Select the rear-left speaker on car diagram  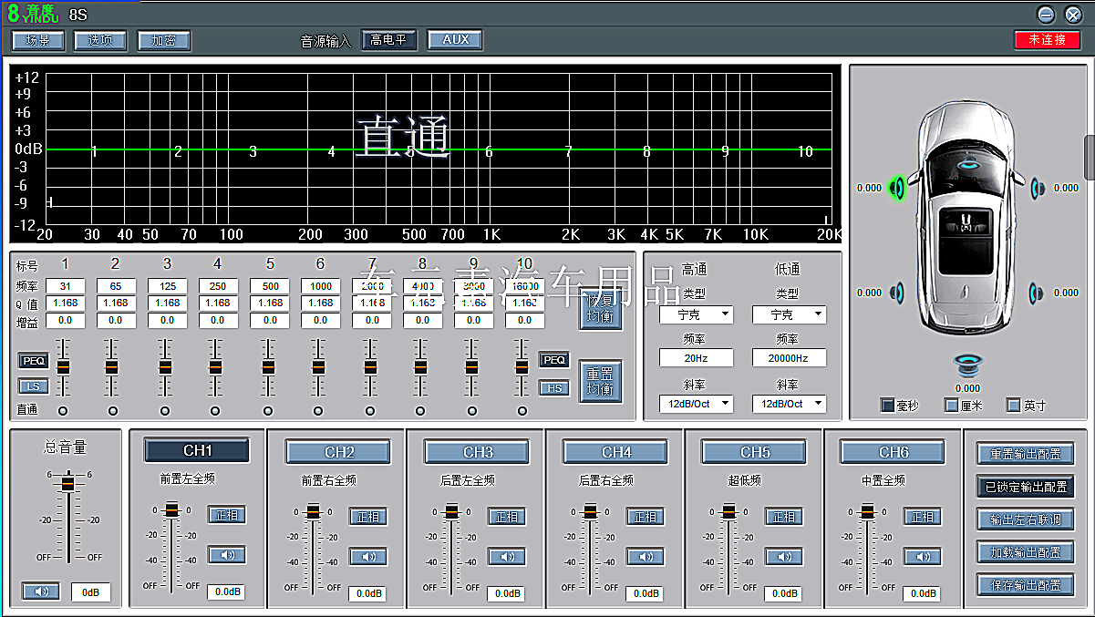pyautogui.click(x=899, y=293)
